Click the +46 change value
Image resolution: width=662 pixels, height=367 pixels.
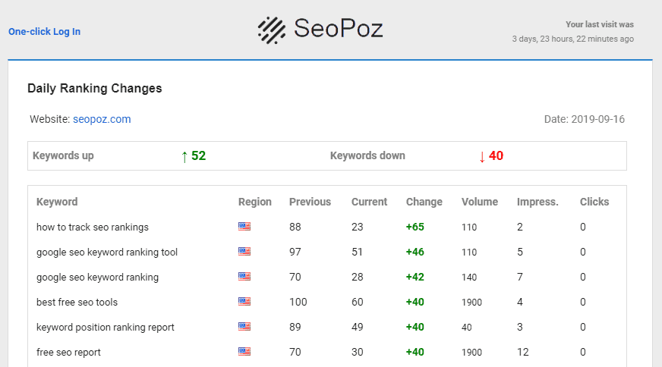pos(415,252)
